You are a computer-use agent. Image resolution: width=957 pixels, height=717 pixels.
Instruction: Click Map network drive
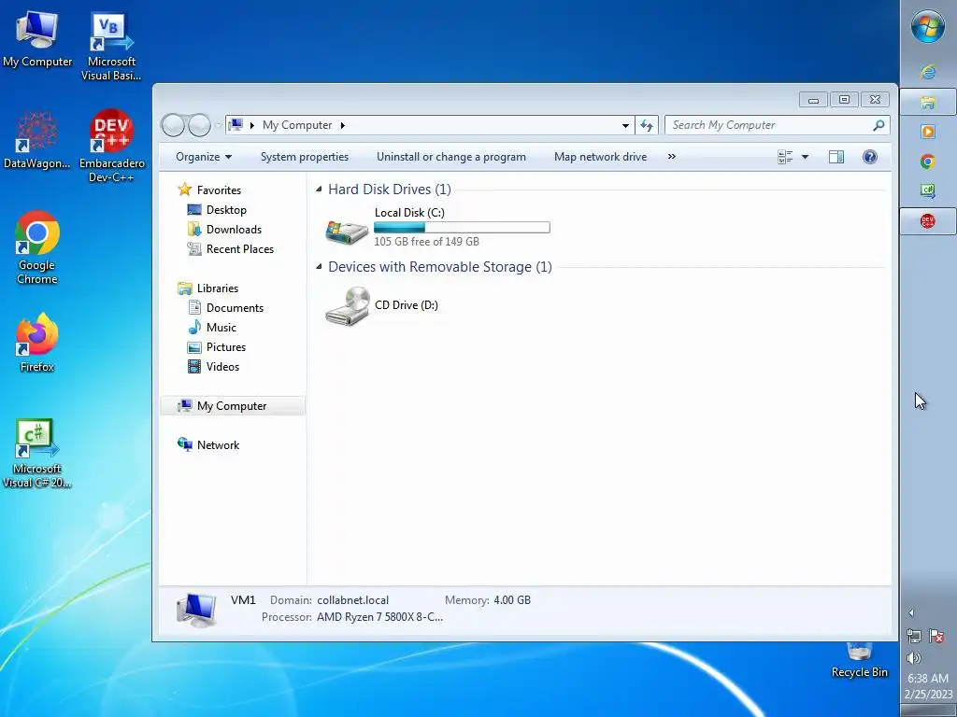pyautogui.click(x=600, y=157)
